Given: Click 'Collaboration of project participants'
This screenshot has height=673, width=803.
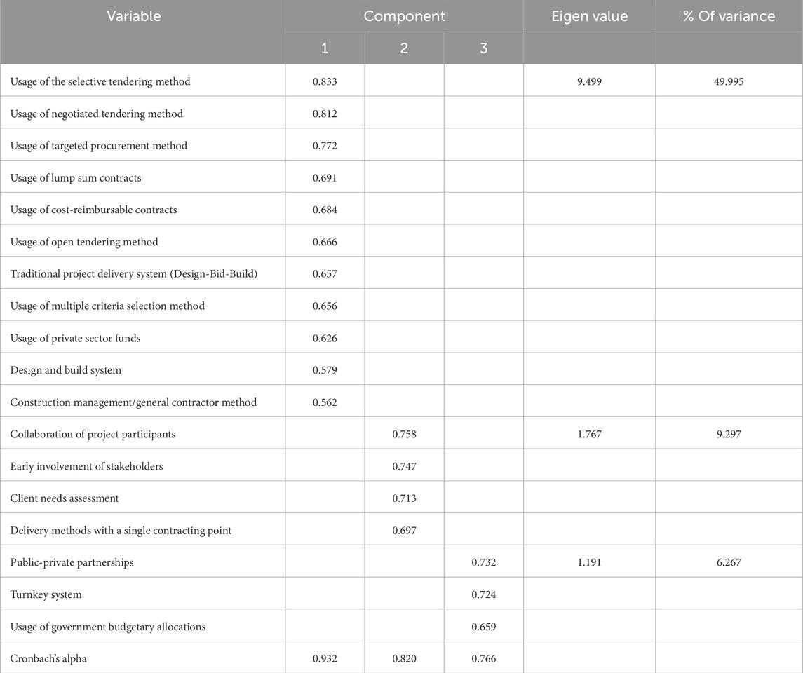Looking at the screenshot, I should point(93,434).
